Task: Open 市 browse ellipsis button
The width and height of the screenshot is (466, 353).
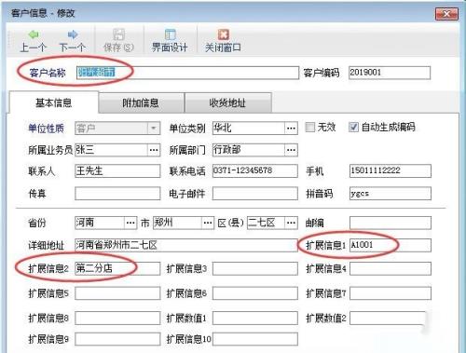Action: point(208,223)
